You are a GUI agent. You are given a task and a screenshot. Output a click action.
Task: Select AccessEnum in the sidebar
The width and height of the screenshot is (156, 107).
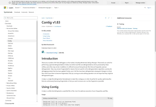point(11,36)
